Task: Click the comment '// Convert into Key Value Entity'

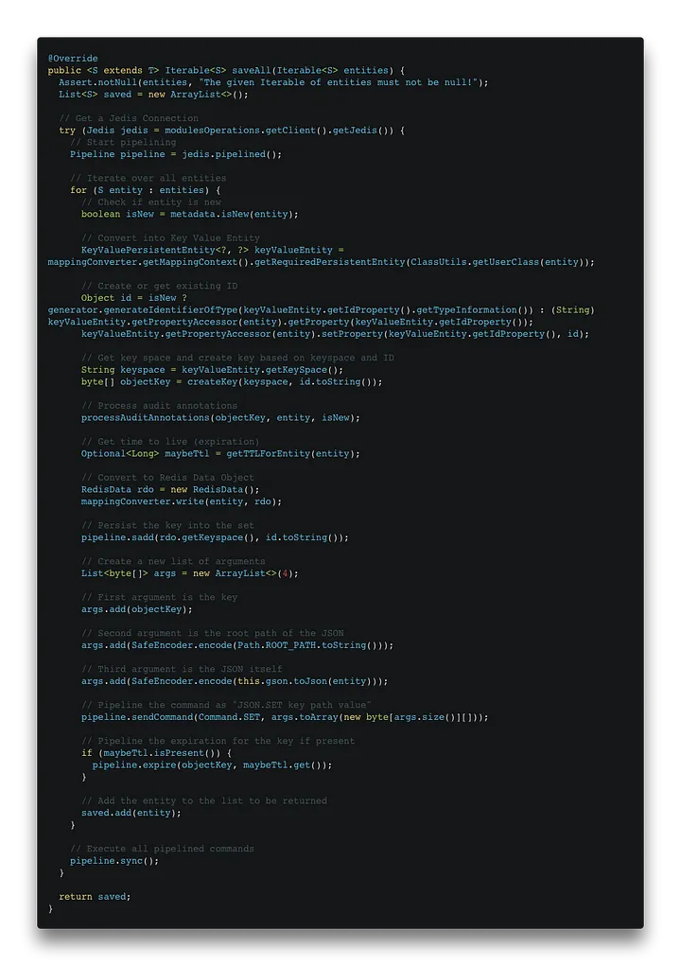Action: tap(170, 237)
